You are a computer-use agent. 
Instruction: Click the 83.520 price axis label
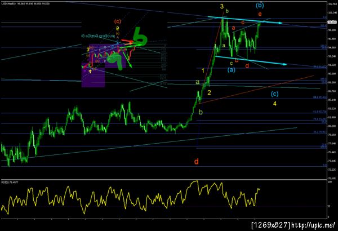[332, 109]
